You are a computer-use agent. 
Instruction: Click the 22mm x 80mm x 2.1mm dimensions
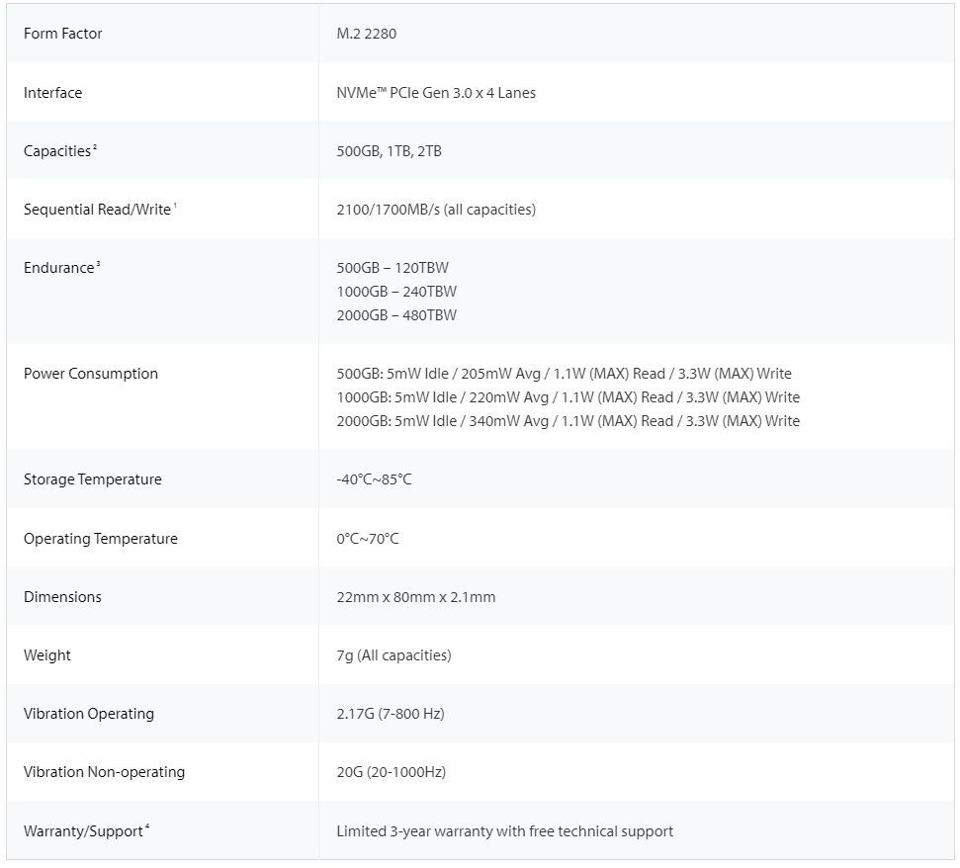click(x=416, y=597)
